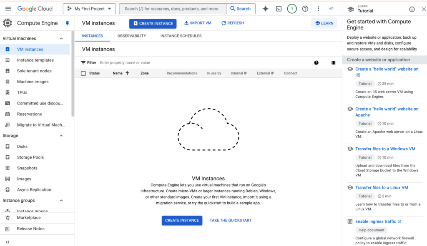Viewport: 427px width, 246px height.
Task: Open hello world website on Apache tutorial
Action: tap(387, 112)
